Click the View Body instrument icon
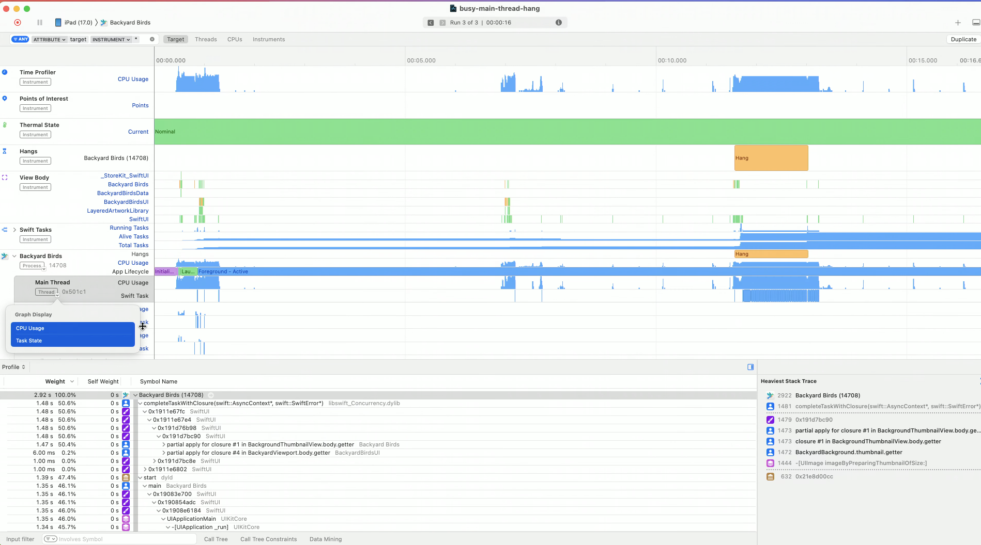This screenshot has height=545, width=981. pyautogui.click(x=5, y=178)
